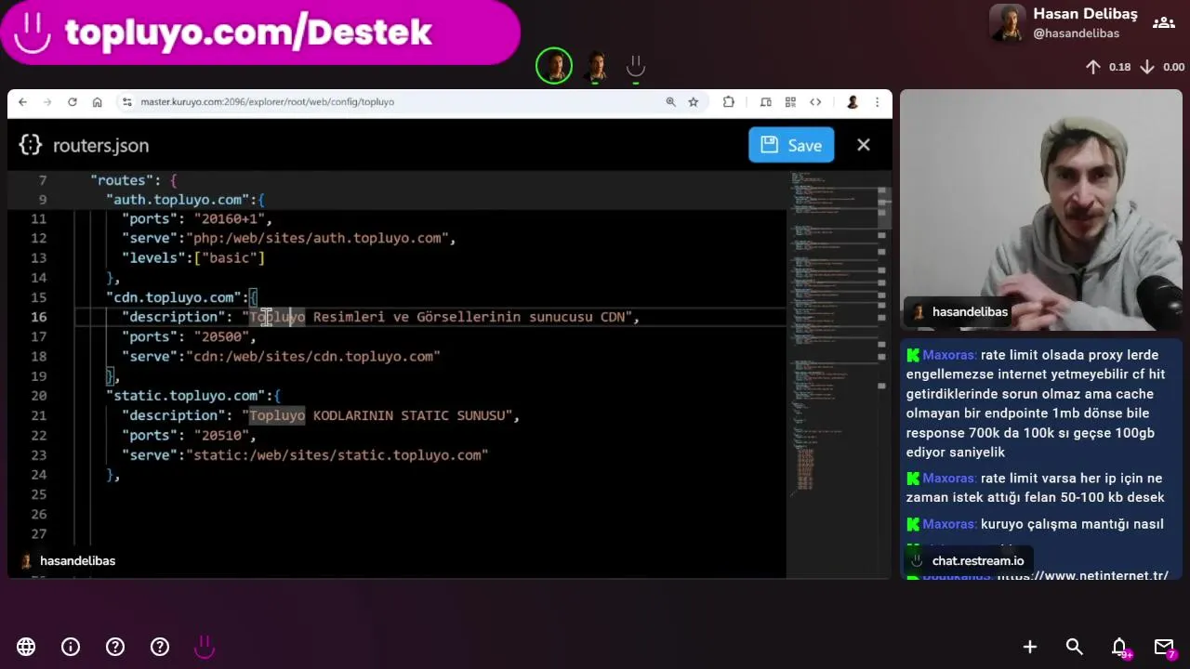The height and width of the screenshot is (669, 1190).
Task: Click the topluyo smiley logo top left
Action: [x=32, y=33]
